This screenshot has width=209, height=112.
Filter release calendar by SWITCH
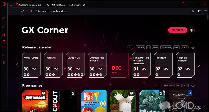pos(140,47)
